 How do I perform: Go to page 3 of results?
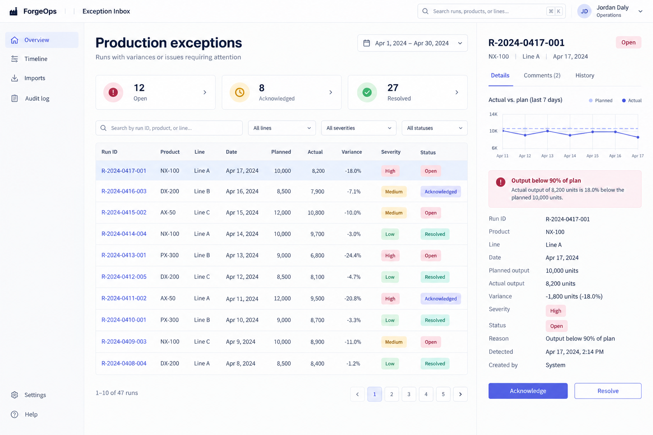[409, 394]
